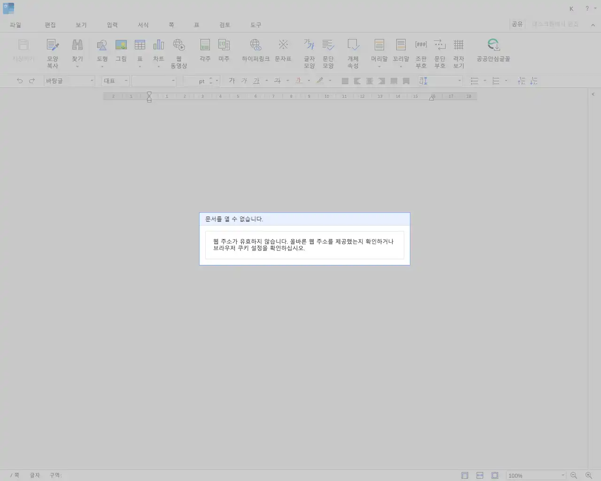
Task: Insert a chart using 차트 icon
Action: coord(159,45)
